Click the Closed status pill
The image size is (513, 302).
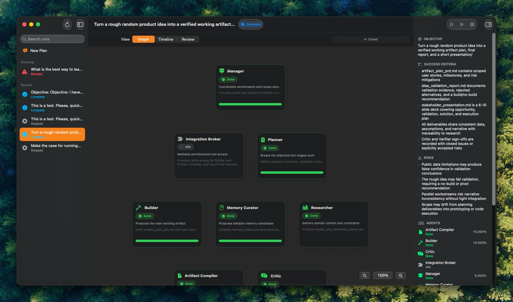pyautogui.click(x=371, y=39)
